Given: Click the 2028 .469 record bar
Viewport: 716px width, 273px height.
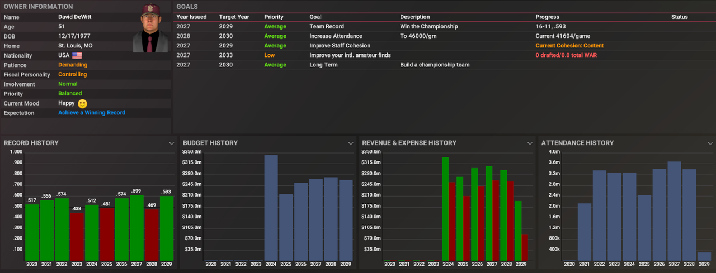Looking at the screenshot, I should 152,234.
